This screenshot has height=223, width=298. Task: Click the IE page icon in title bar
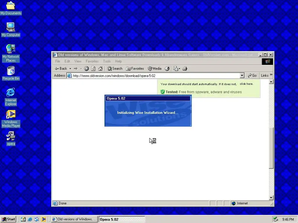[x=55, y=55]
